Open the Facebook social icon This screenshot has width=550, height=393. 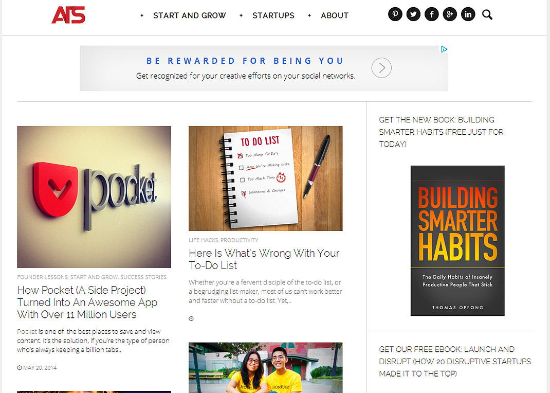coord(431,14)
